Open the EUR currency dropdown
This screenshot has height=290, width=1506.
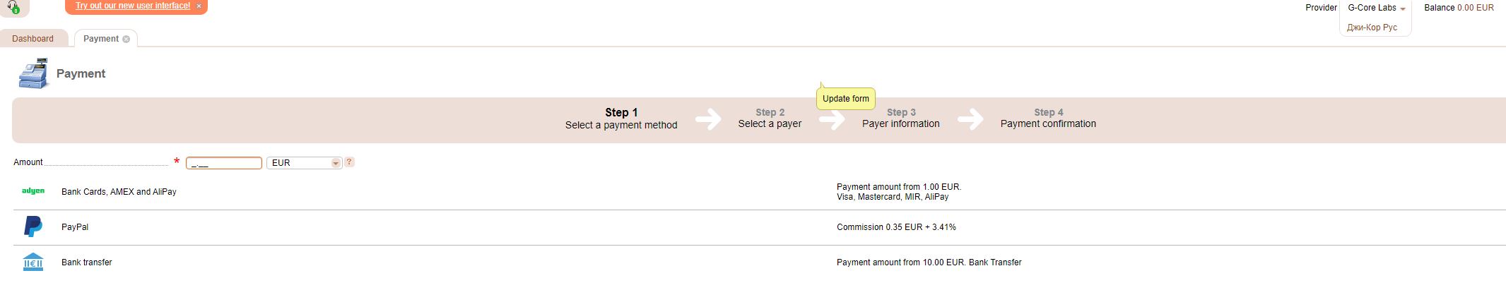[x=336, y=163]
